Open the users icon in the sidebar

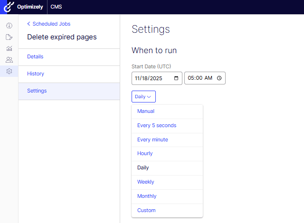9,60
